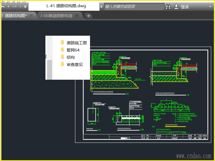Open the undo history dropdown arrow
The image size is (215, 161).
(8, 6)
